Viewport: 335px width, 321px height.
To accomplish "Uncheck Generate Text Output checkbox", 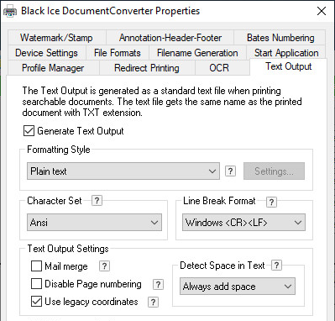I will tap(29, 131).
